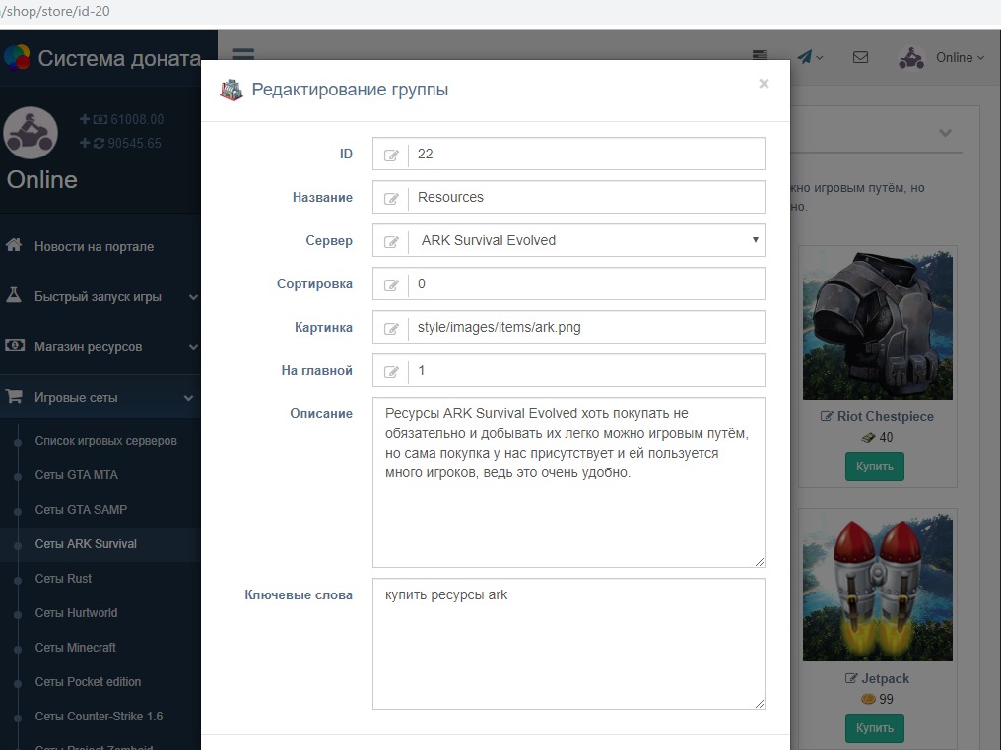Click the pencil icon beside the Название field

pyautogui.click(x=391, y=198)
